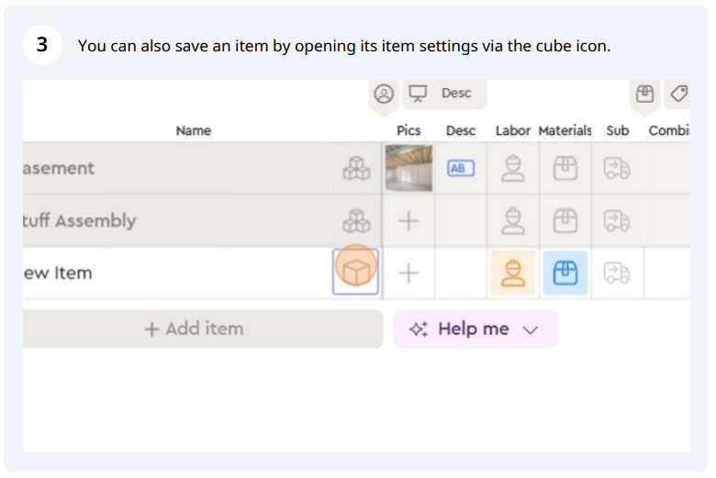This screenshot has height=478, width=716.
Task: Click the Help me button
Action: point(475,329)
